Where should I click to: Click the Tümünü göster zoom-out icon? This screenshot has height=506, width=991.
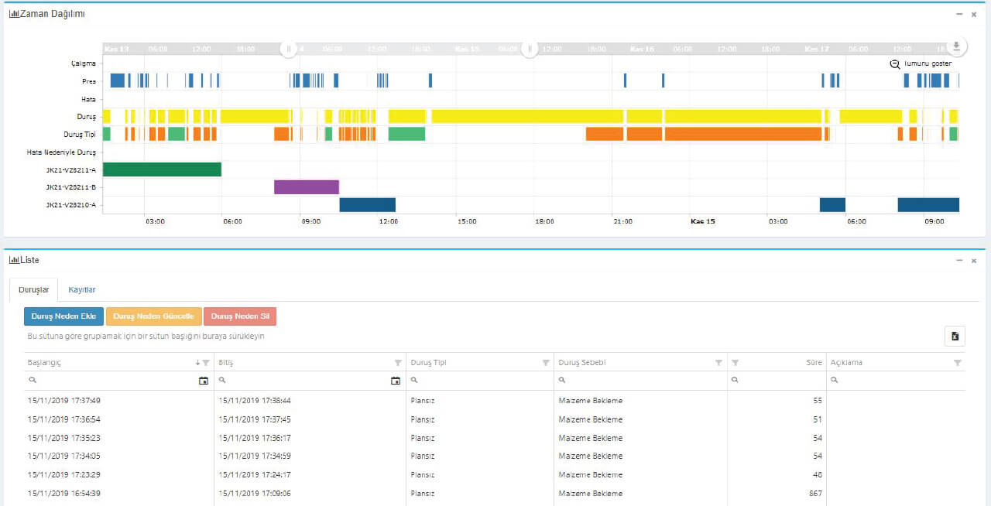[895, 64]
